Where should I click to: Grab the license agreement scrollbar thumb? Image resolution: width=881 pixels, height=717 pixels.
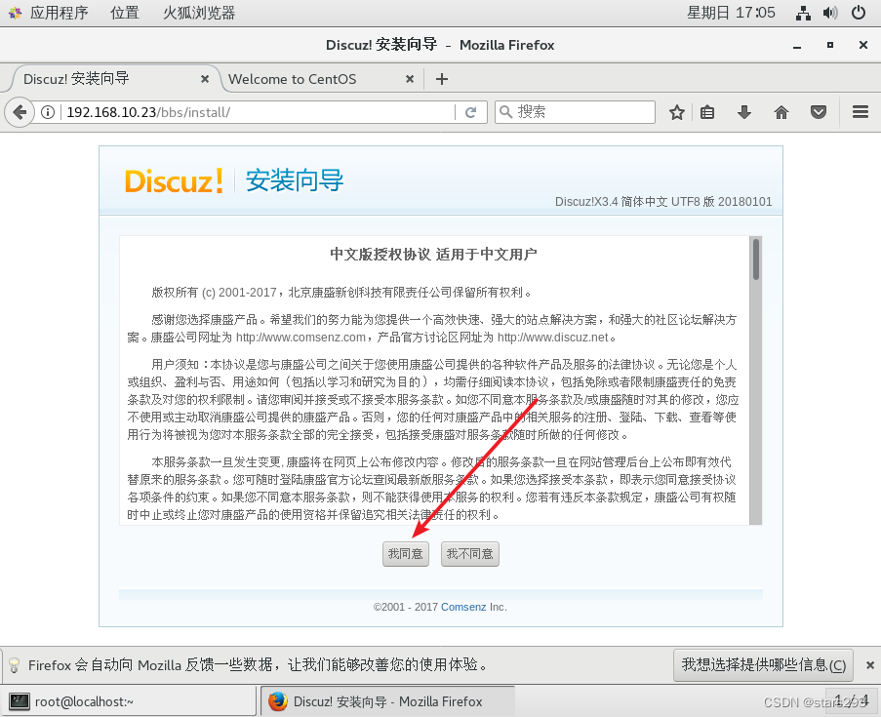click(x=756, y=259)
